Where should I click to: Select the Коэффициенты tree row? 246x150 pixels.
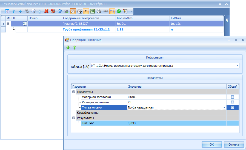[102, 113]
